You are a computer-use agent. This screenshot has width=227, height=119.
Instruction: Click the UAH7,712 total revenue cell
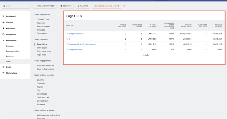tap(152, 34)
